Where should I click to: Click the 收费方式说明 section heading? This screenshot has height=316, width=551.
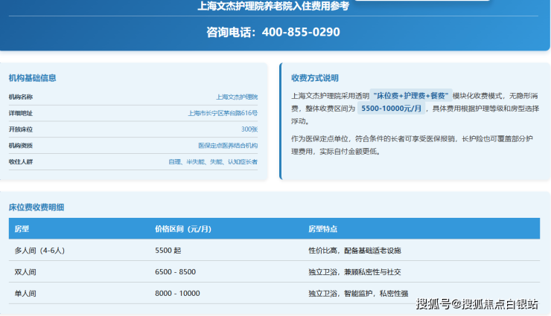(315, 78)
